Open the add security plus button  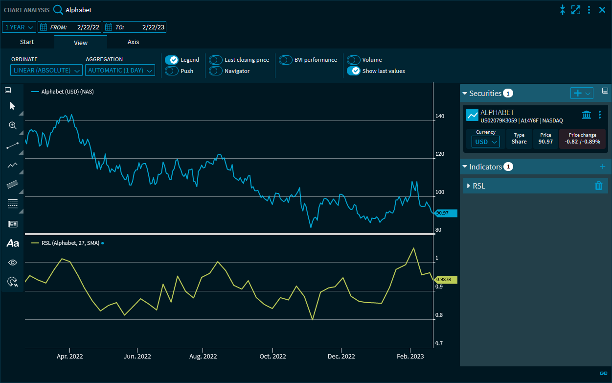pyautogui.click(x=581, y=93)
